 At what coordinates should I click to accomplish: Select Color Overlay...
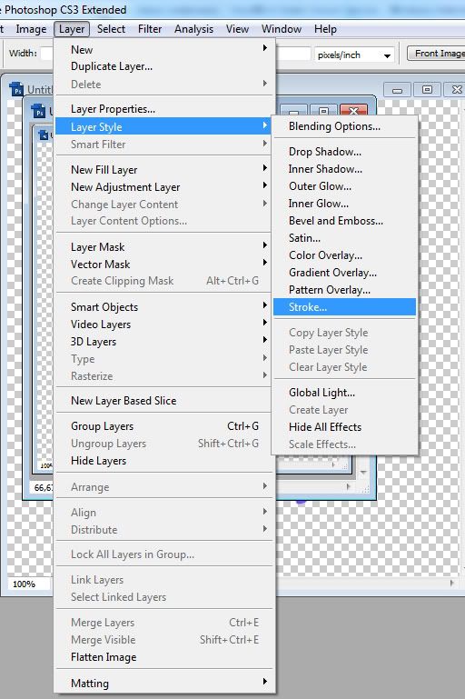pos(344,255)
